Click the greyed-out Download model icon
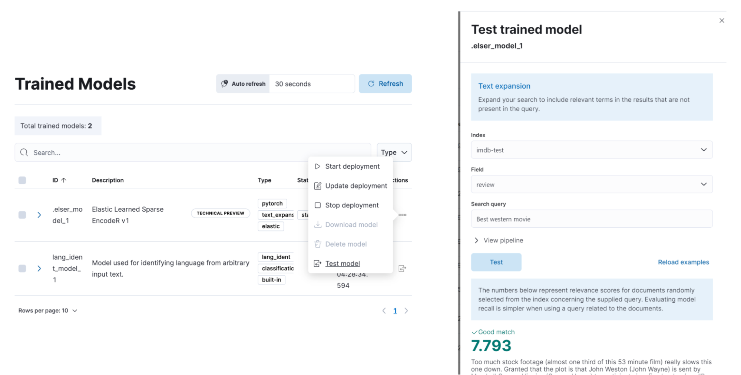This screenshot has height=375, width=741. pyautogui.click(x=318, y=224)
